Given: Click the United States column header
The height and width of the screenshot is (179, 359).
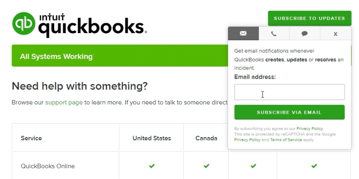Looking at the screenshot, I should click(151, 138).
